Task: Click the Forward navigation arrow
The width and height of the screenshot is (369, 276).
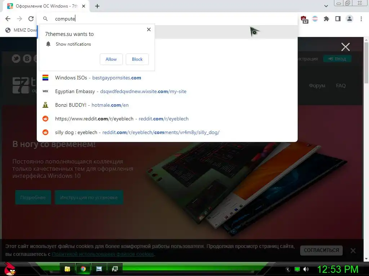Action: (19, 19)
